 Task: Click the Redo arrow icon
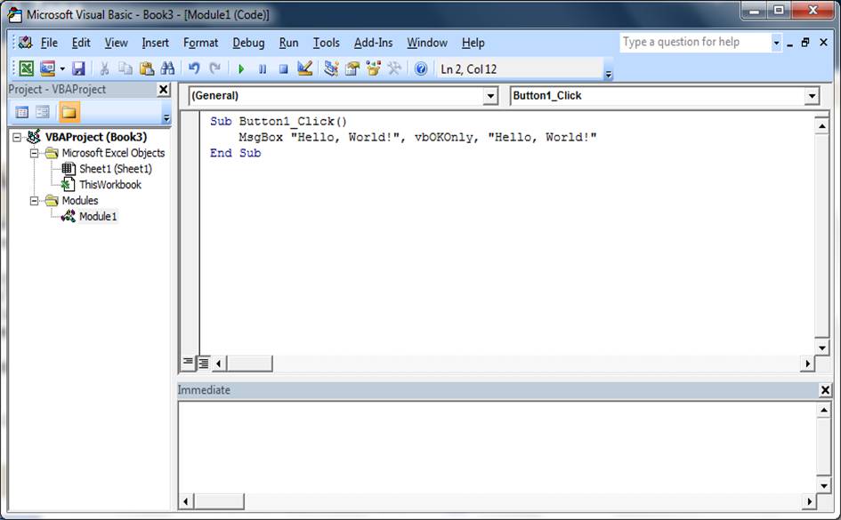215,68
